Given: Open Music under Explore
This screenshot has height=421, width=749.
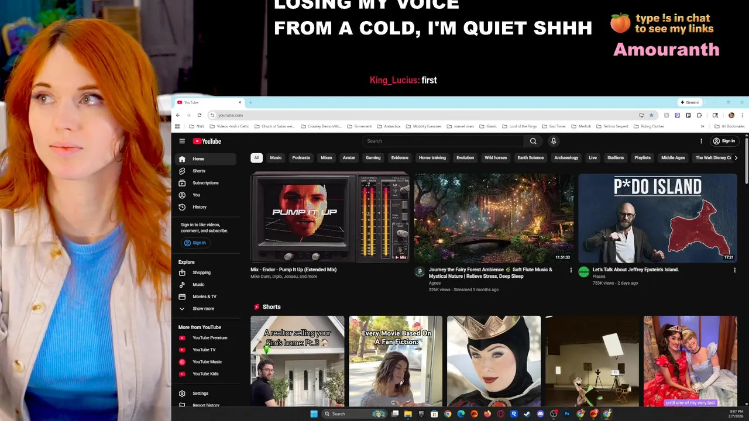Looking at the screenshot, I should pos(207,285).
